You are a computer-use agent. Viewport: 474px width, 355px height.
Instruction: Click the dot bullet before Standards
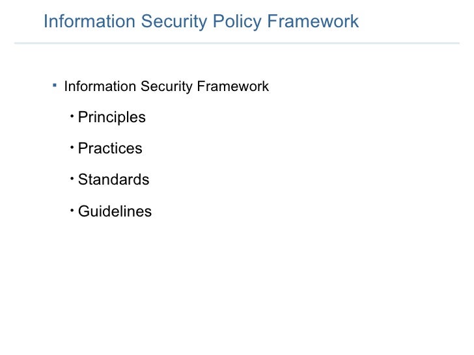pyautogui.click(x=72, y=178)
